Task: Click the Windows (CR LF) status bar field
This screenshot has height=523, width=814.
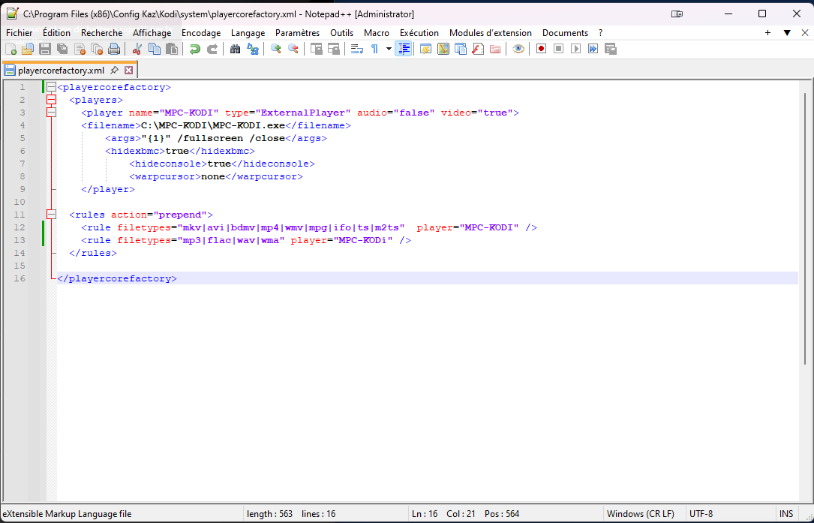Action: click(640, 514)
